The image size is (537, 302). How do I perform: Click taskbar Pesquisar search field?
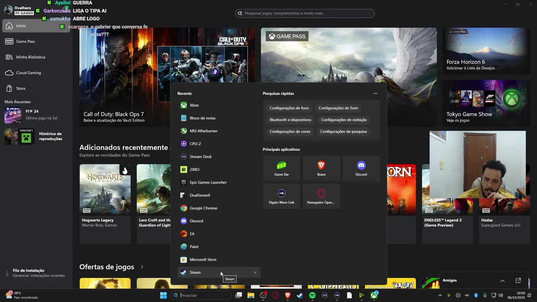(202, 295)
